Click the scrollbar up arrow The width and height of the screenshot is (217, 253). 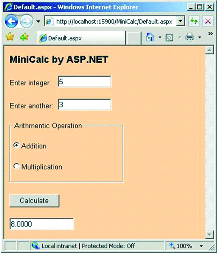209,50
